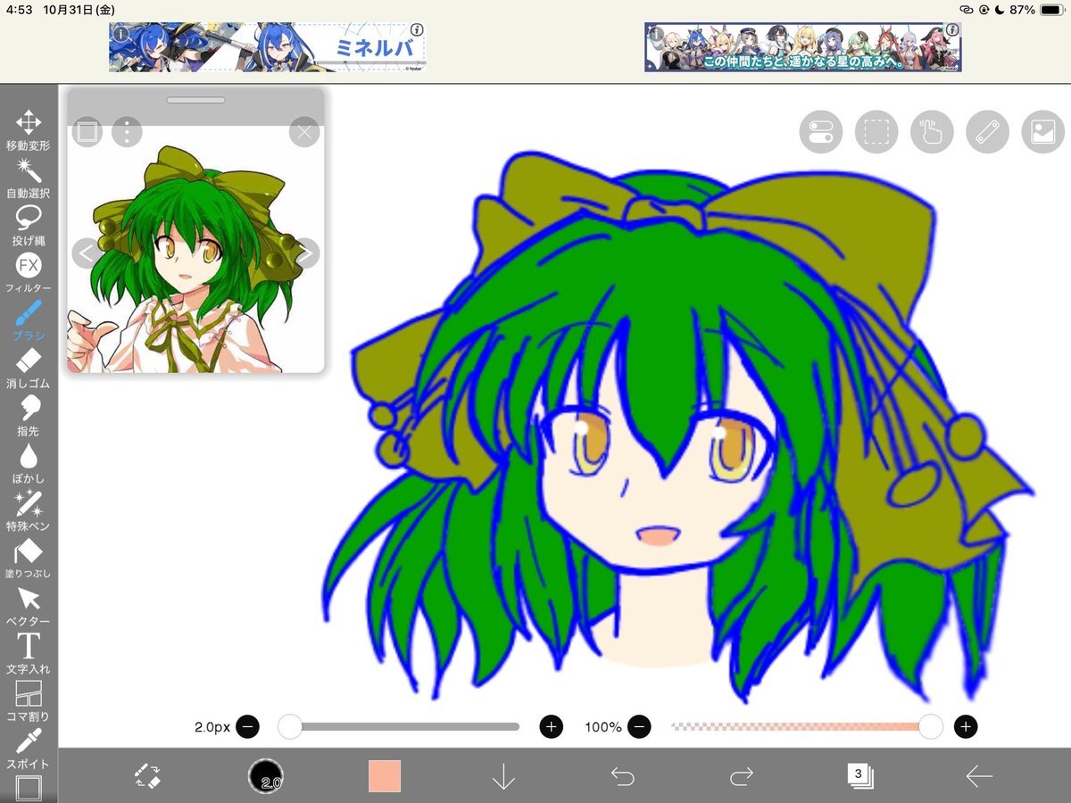Tap the battery indicator in status bar
The height and width of the screenshot is (803, 1071).
point(1052,10)
